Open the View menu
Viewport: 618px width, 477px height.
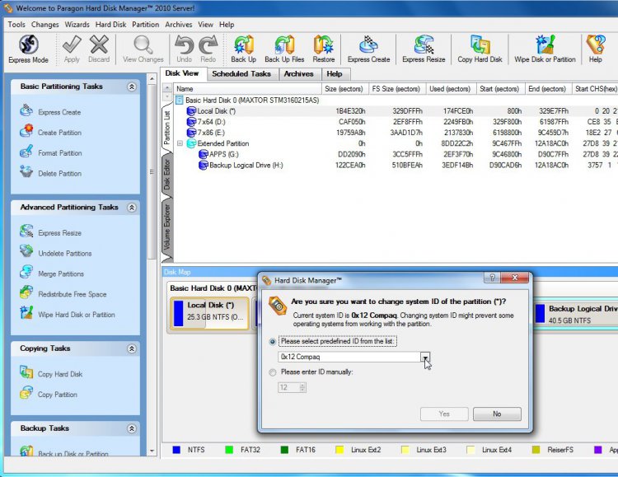205,25
